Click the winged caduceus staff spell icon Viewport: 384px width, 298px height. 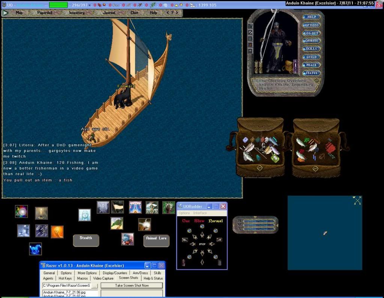(x=152, y=207)
